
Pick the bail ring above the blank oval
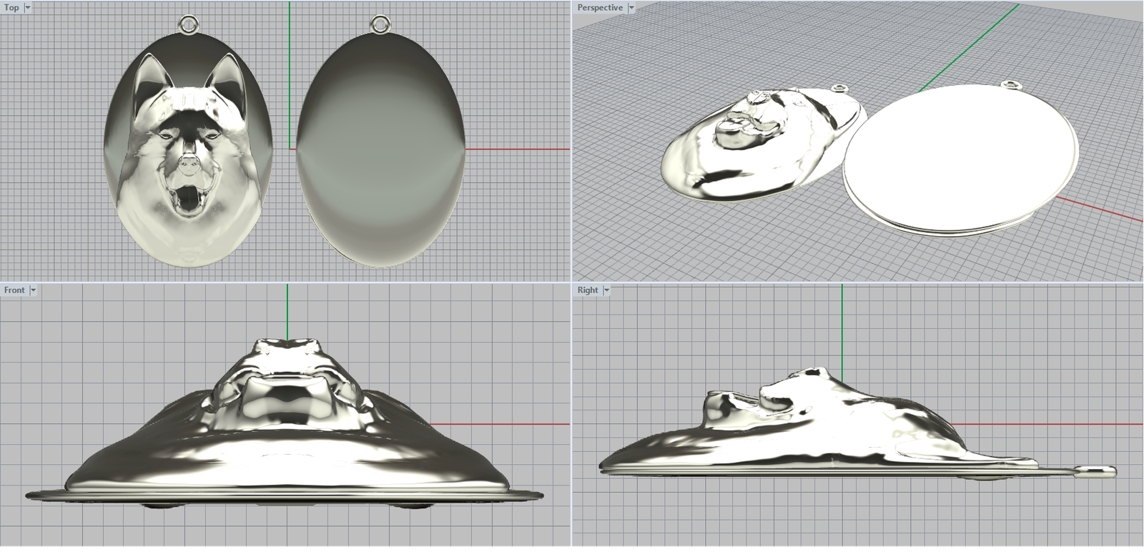tap(380, 25)
